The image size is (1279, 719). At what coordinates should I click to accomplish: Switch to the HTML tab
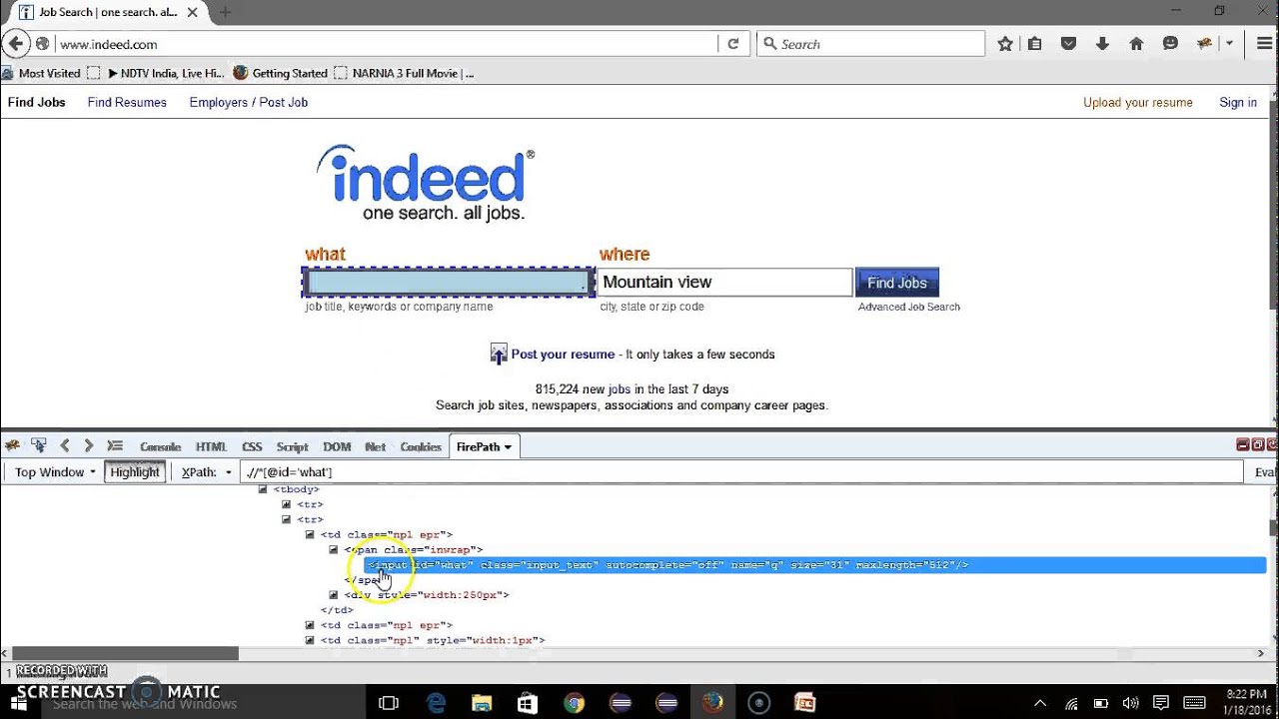[x=211, y=446]
